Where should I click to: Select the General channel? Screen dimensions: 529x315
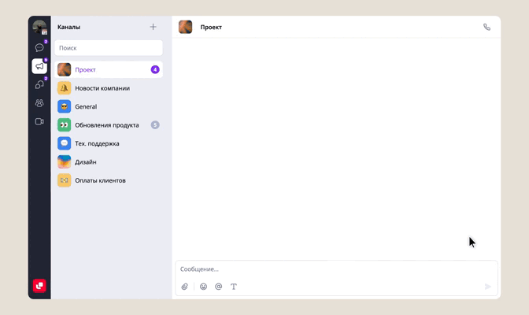point(86,106)
